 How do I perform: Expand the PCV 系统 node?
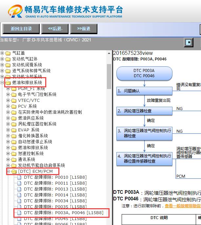(x=8, y=106)
